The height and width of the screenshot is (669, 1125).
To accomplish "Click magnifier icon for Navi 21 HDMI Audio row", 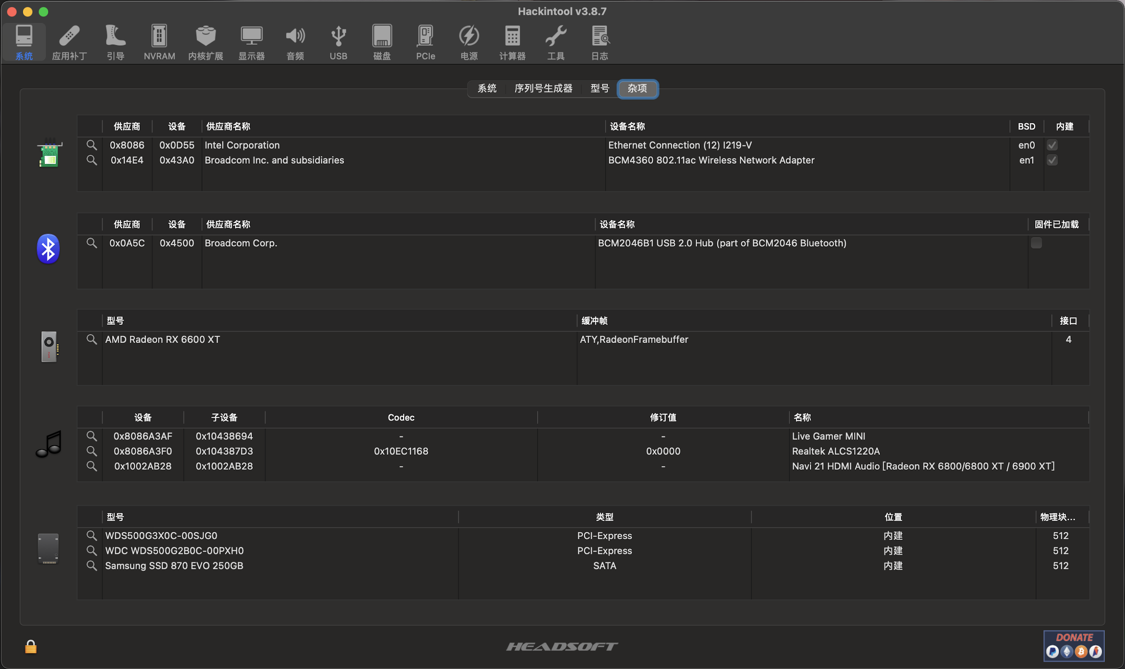I will [x=92, y=466].
